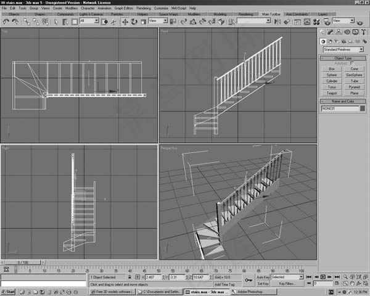Enable the AutoGrid checkbox
The height and width of the screenshot is (296, 370).
click(352, 63)
